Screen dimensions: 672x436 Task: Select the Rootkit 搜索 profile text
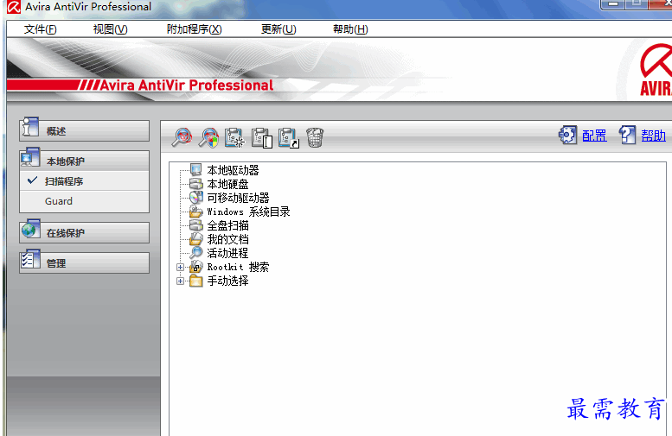[x=238, y=267]
